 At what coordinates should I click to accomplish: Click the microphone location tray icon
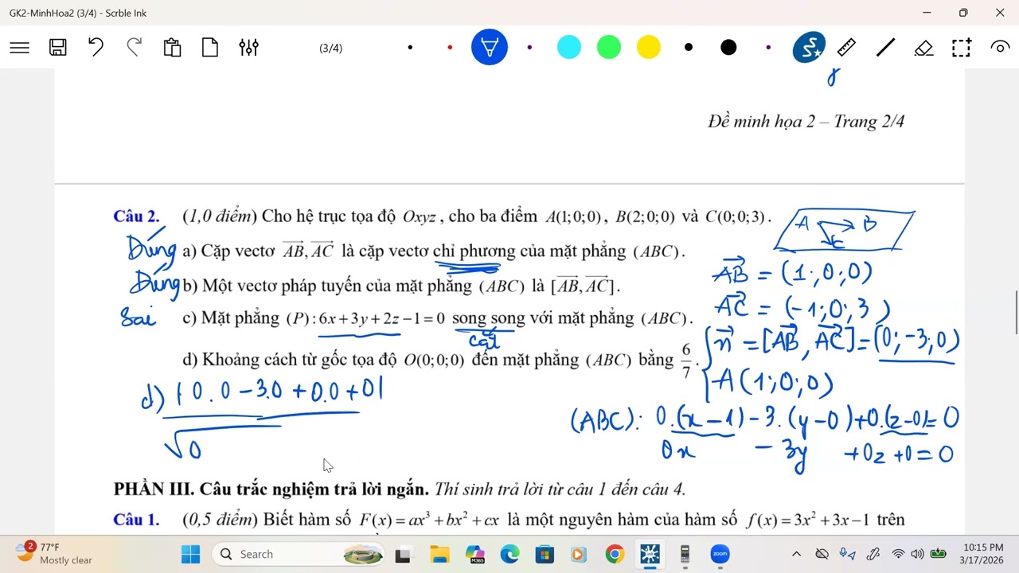(848, 554)
